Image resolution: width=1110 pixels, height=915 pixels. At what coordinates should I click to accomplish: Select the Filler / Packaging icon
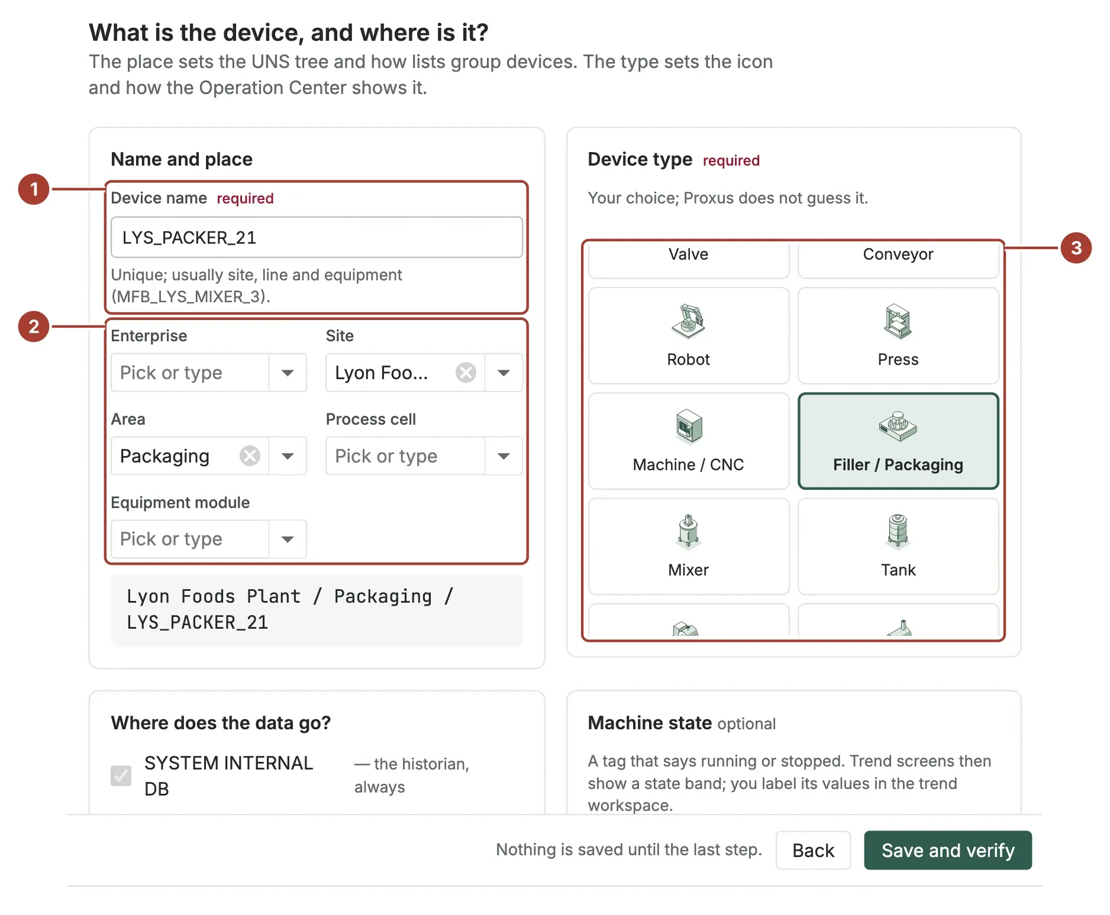pyautogui.click(x=898, y=426)
